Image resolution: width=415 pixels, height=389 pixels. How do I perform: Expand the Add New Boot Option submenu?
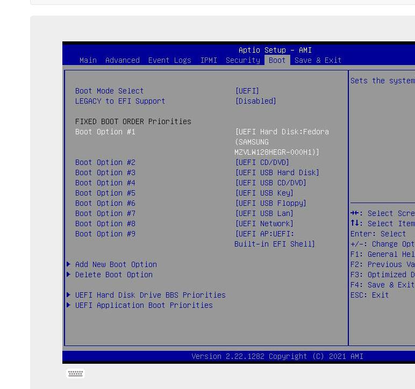click(x=116, y=264)
